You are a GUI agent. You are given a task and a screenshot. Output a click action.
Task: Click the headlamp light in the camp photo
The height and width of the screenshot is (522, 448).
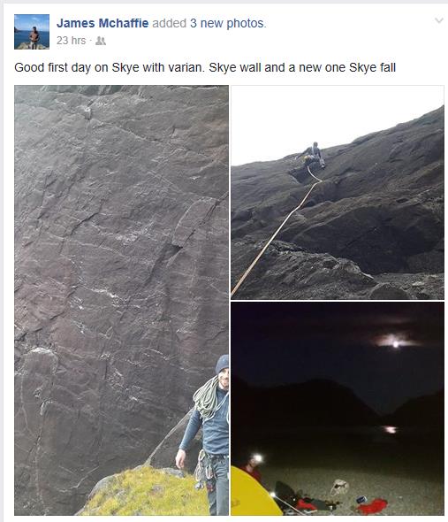pos(257,459)
